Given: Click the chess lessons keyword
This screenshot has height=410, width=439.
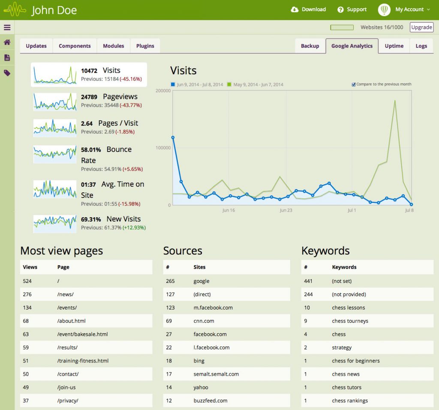Looking at the screenshot, I should 348,308.
